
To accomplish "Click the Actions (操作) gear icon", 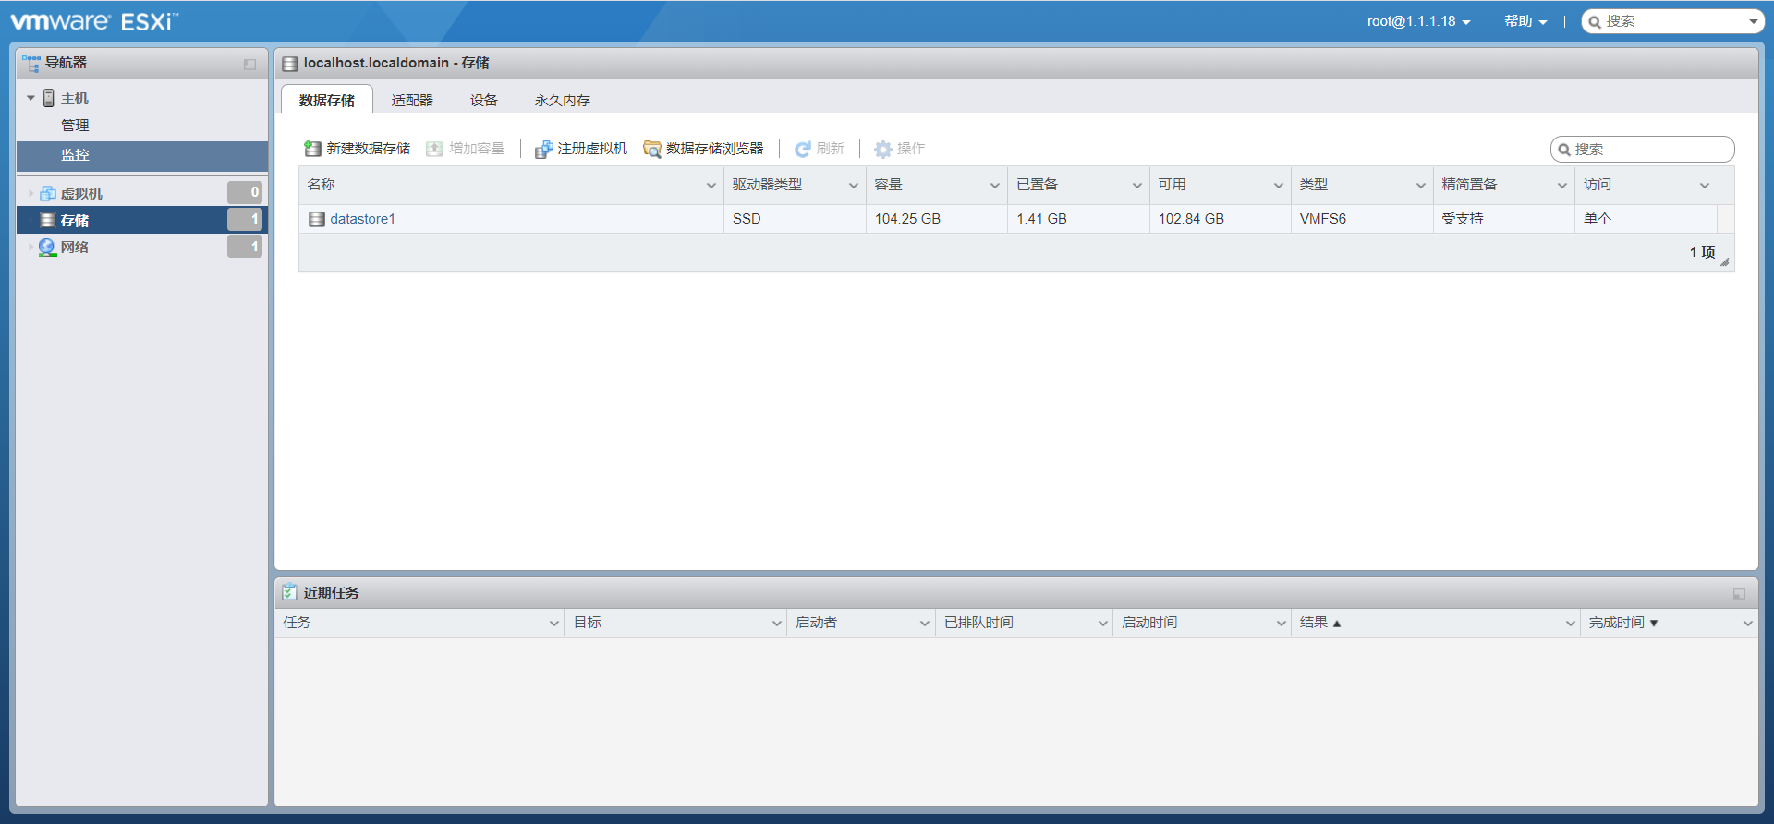I will (883, 149).
